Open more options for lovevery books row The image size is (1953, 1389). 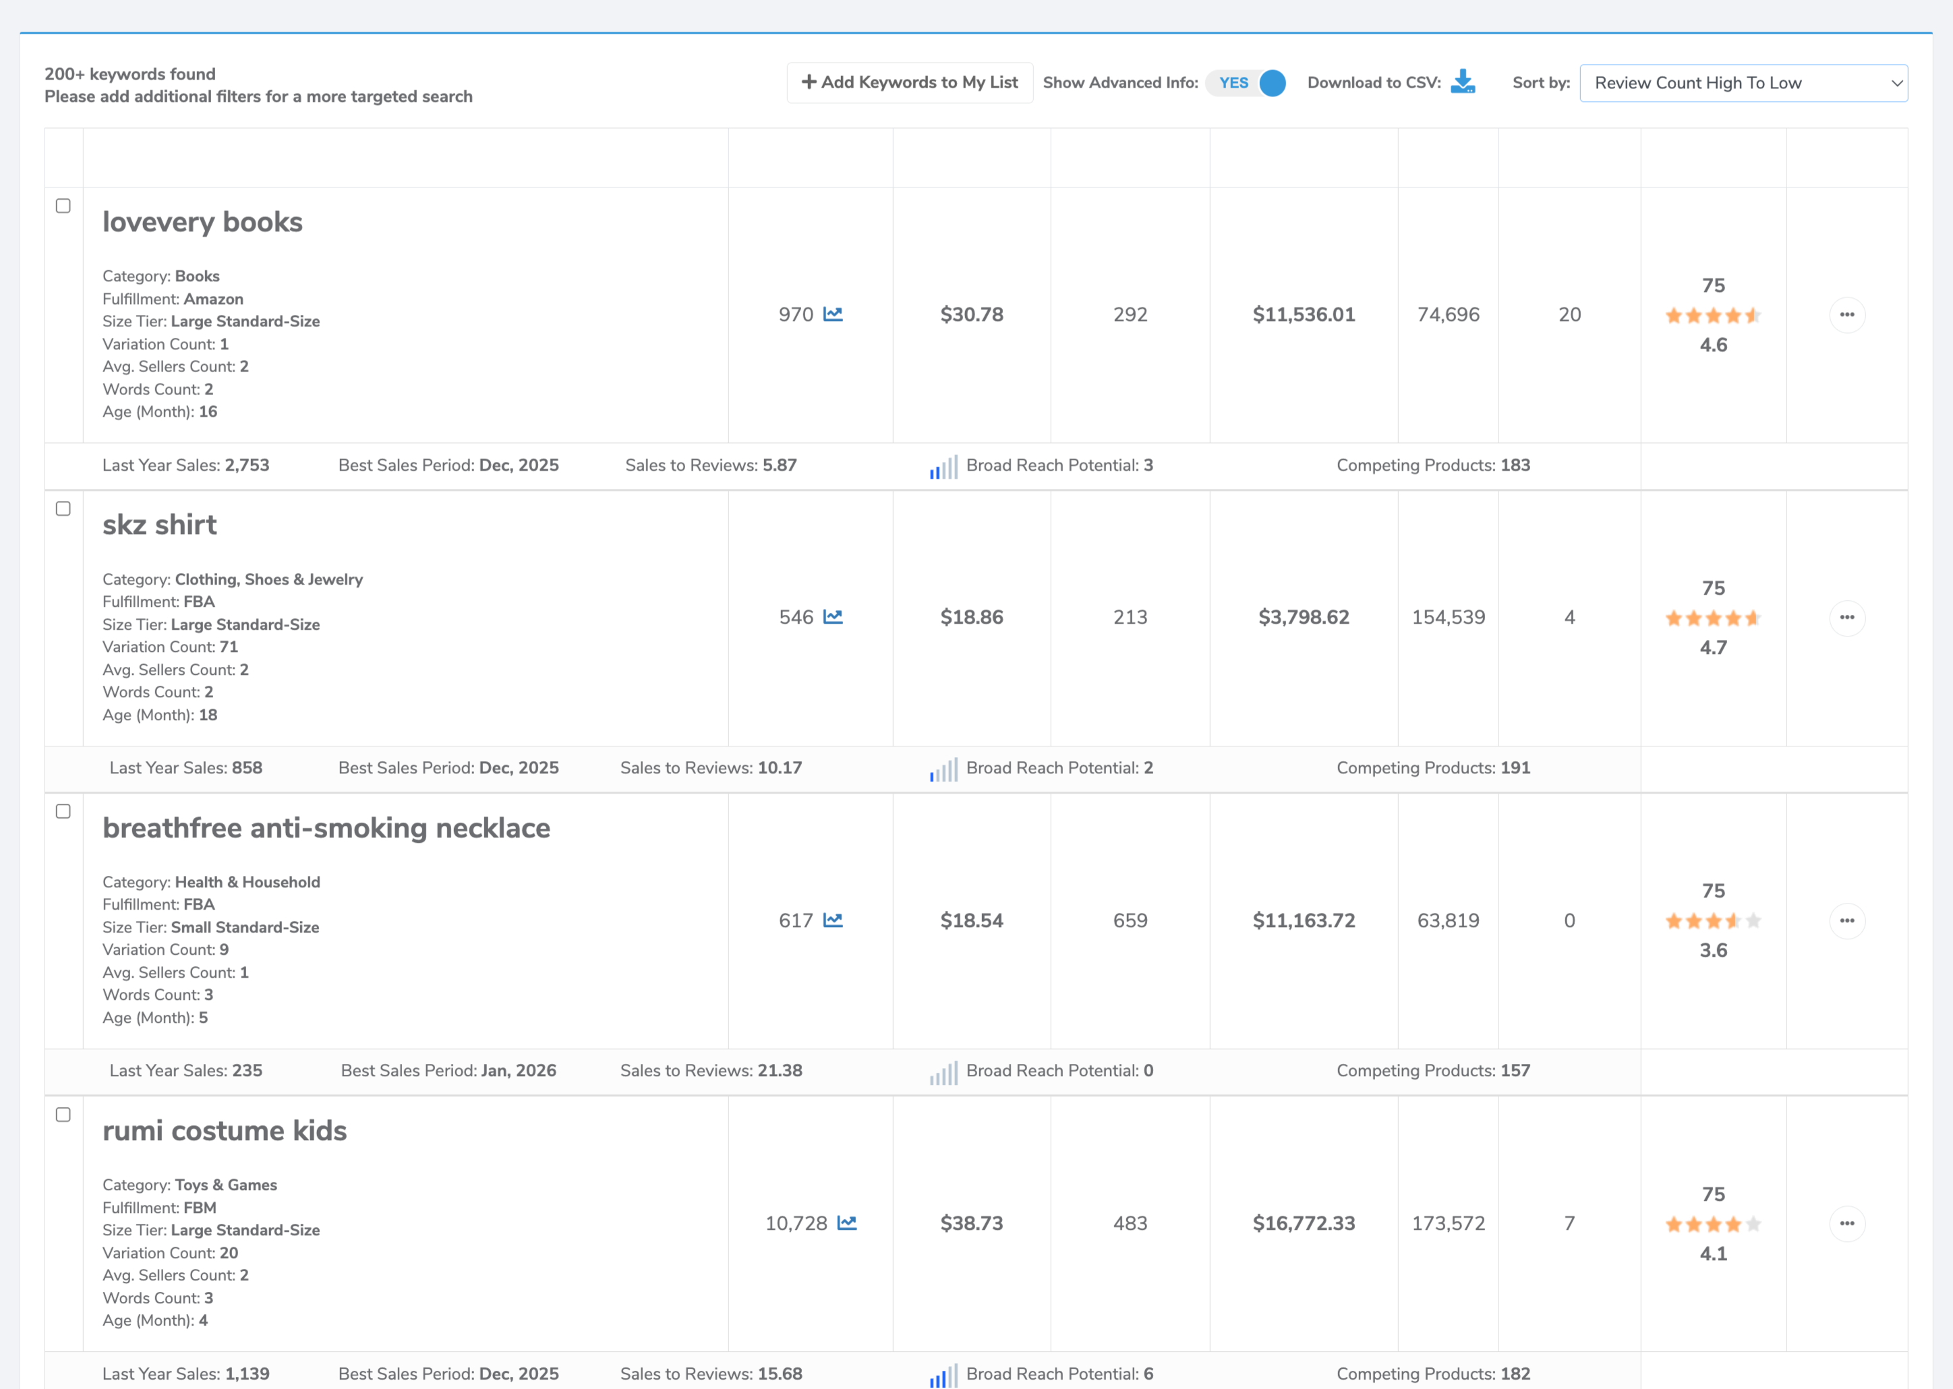[1847, 315]
